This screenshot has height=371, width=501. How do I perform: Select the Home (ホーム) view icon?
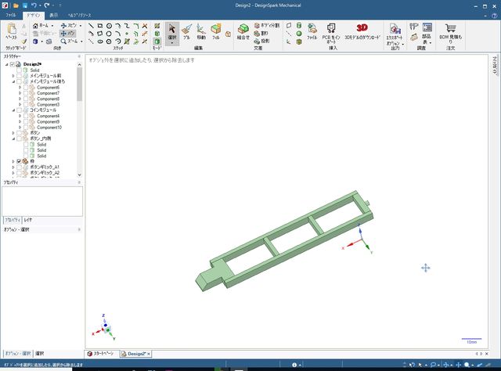click(35, 26)
